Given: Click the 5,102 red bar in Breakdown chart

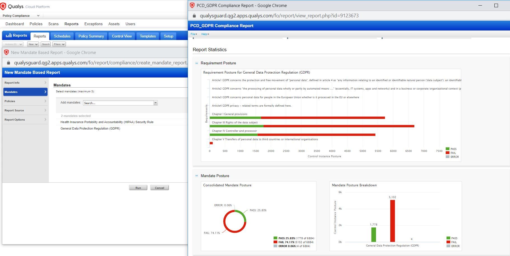Looking at the screenshot, I should (393, 221).
